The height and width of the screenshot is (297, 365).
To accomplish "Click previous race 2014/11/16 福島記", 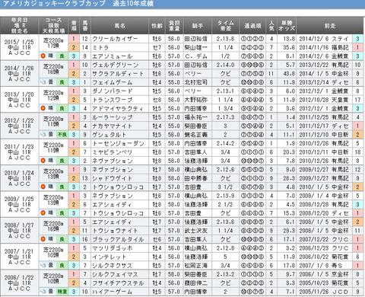I will pyautogui.click(x=324, y=47).
